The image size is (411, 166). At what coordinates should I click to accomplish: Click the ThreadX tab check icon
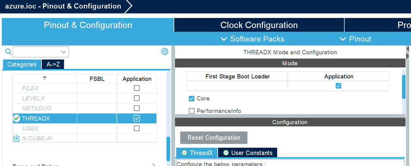click(x=184, y=153)
